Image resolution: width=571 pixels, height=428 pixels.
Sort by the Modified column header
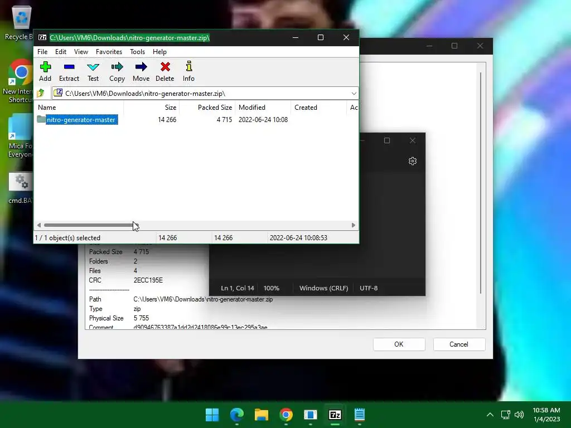tap(263, 108)
